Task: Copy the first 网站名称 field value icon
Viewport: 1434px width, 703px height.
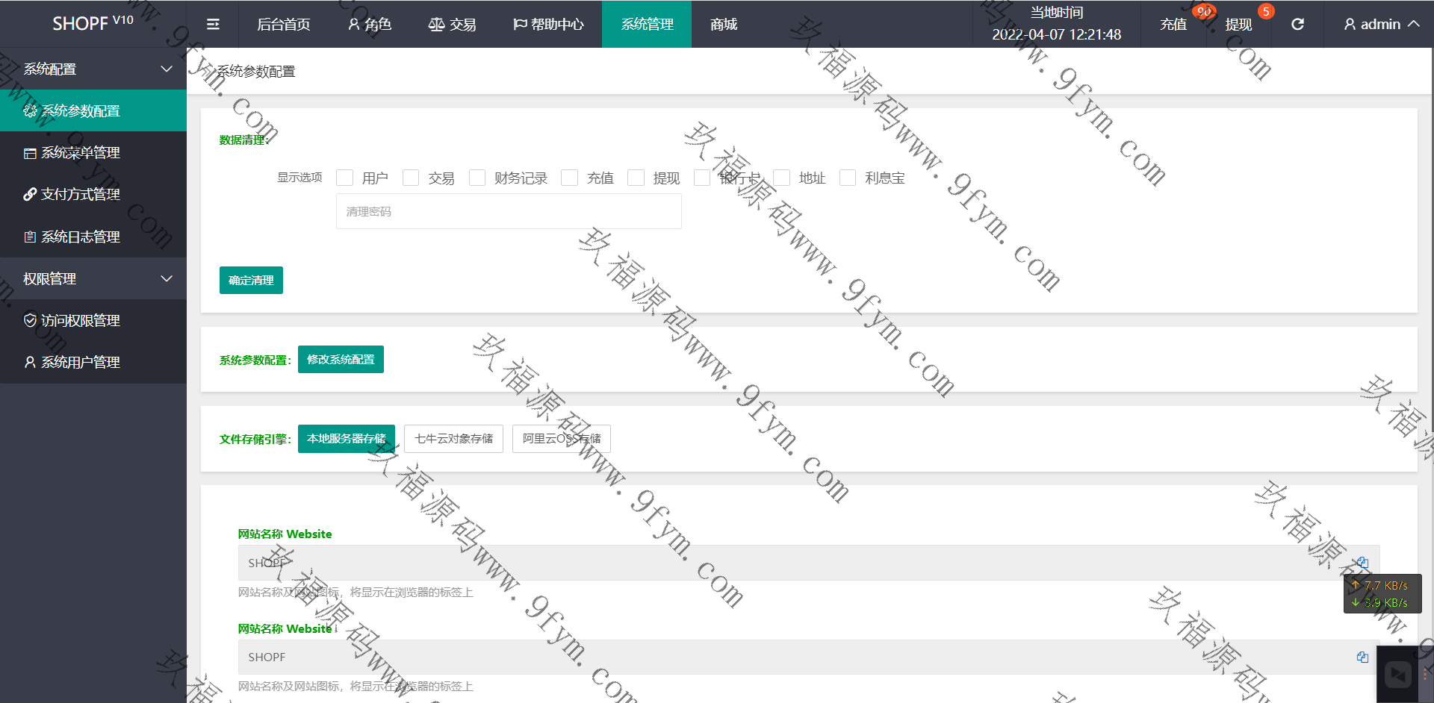Action: click(1362, 563)
